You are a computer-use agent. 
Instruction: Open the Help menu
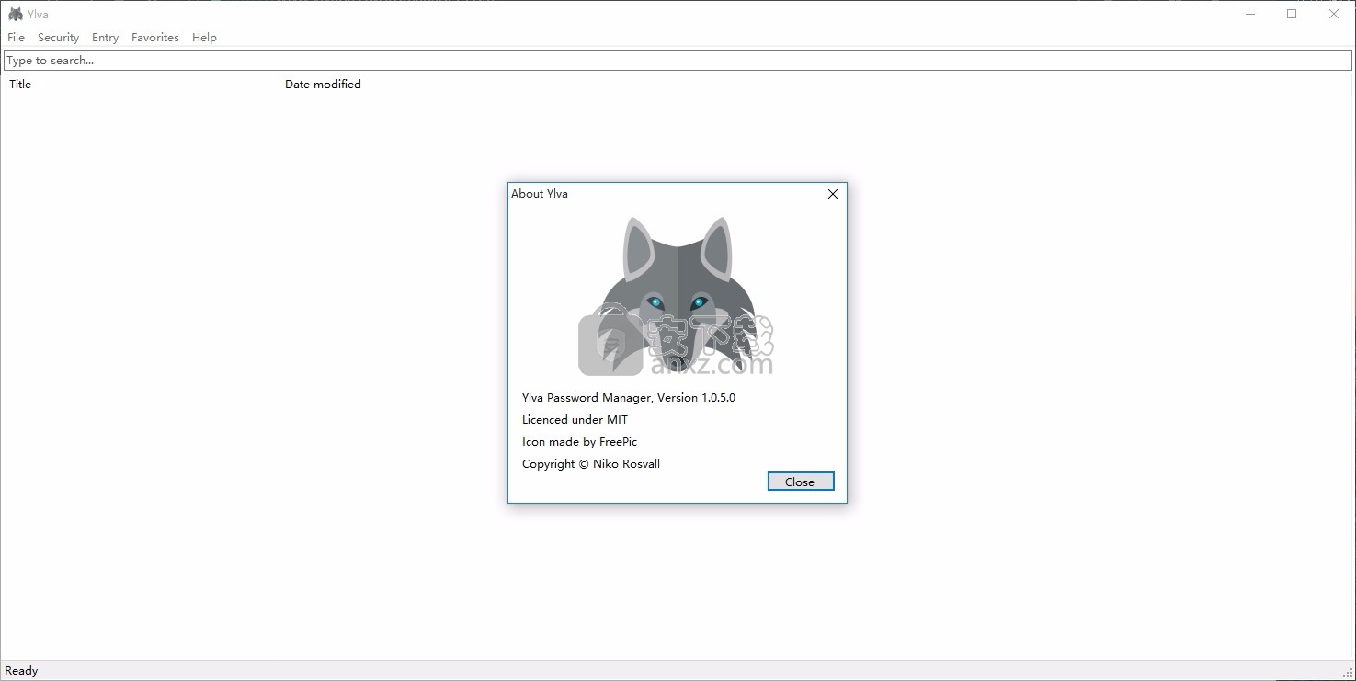click(x=204, y=38)
